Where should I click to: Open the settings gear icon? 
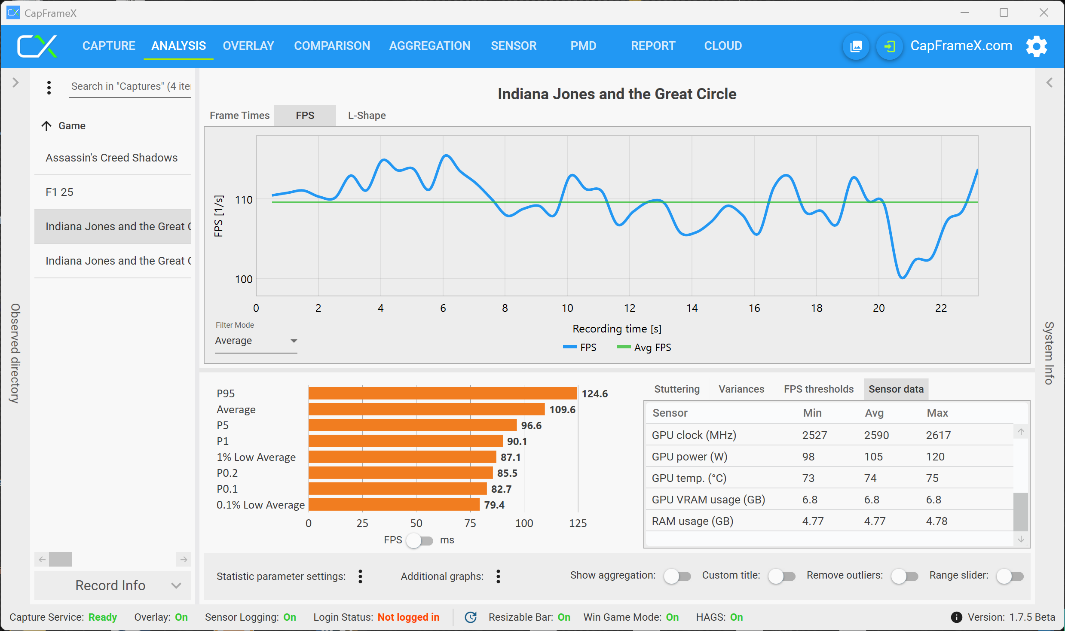point(1036,46)
